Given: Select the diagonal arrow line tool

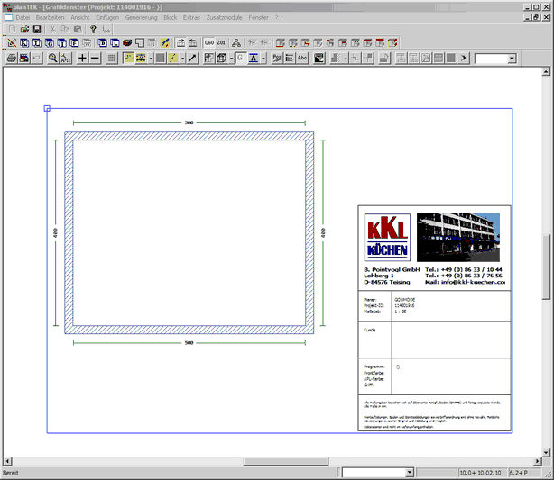Looking at the screenshot, I should 192,58.
